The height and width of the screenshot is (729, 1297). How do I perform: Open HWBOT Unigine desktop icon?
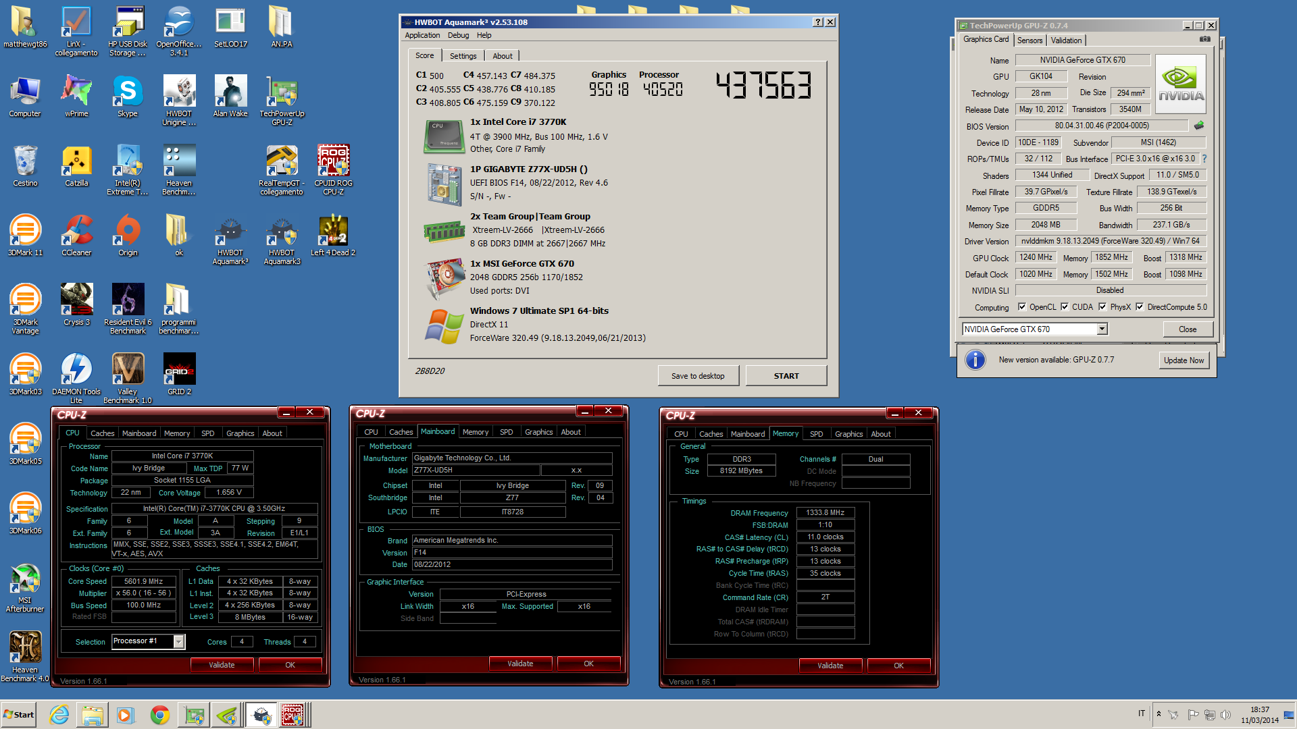(x=179, y=100)
